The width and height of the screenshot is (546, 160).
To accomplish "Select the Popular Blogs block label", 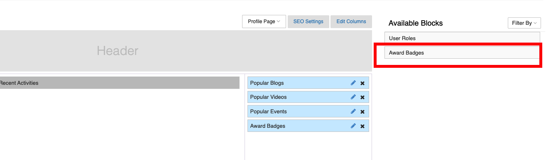I will [267, 83].
